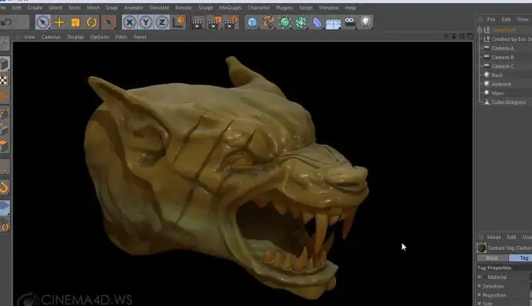Screen dimensions: 532x306
Task: Open Edit Render Settings icon
Action: [x=231, y=22]
